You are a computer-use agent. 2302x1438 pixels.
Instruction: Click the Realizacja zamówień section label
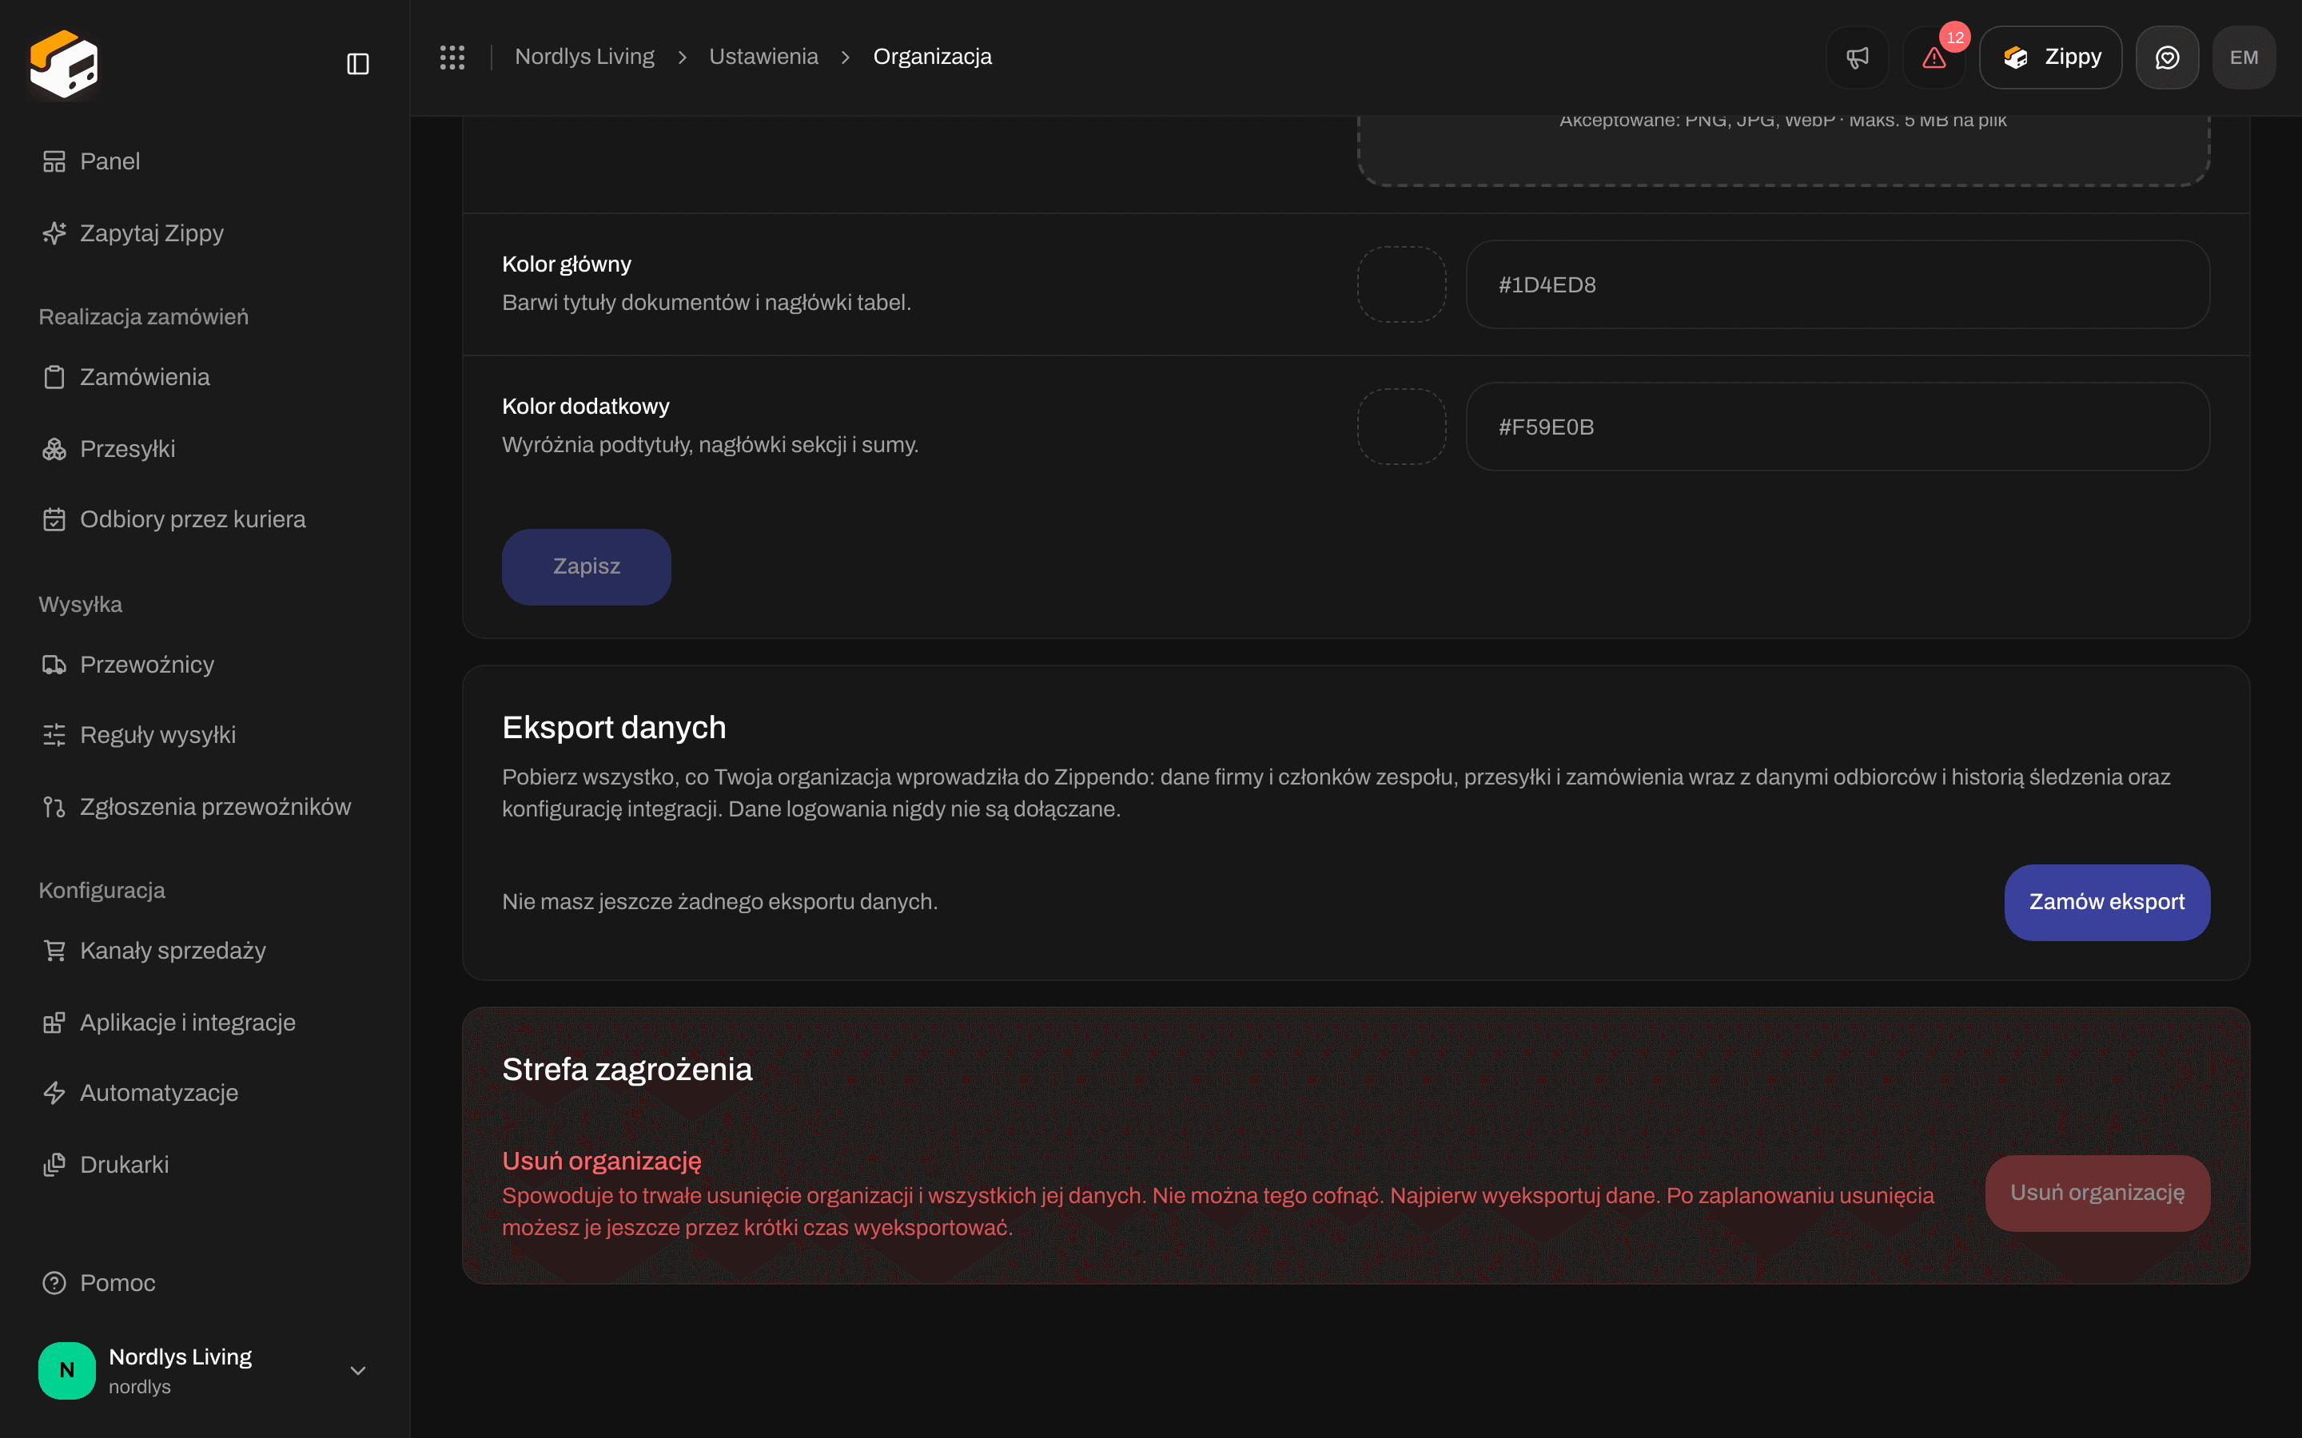coord(144,316)
